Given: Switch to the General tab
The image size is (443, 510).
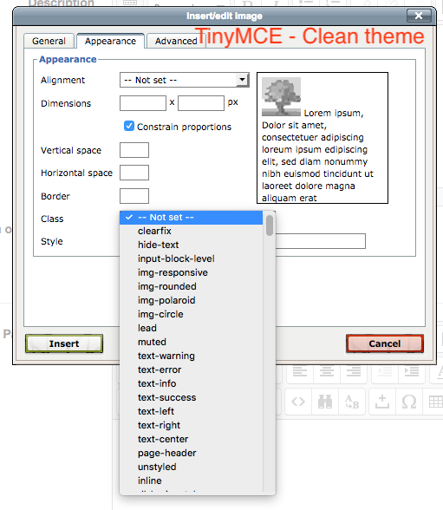Looking at the screenshot, I should coord(49,41).
